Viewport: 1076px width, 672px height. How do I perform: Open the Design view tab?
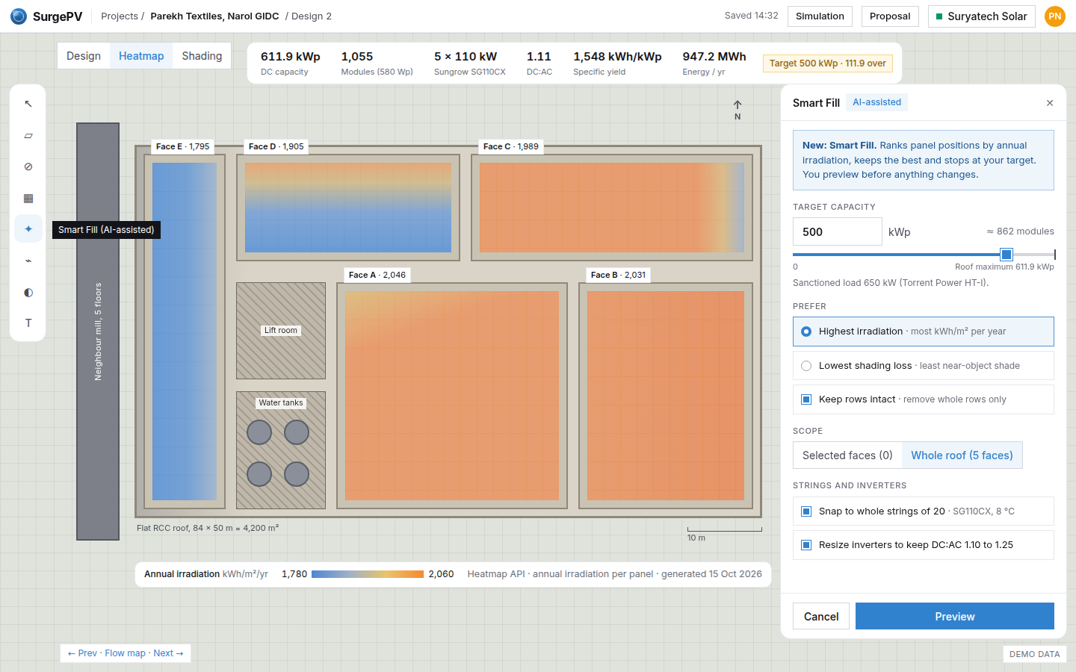84,56
